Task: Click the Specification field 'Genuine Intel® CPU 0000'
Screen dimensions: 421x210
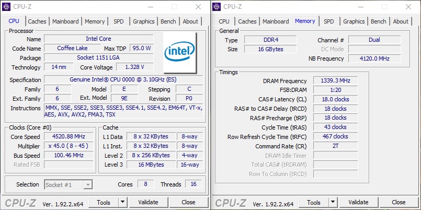Action: (123, 79)
